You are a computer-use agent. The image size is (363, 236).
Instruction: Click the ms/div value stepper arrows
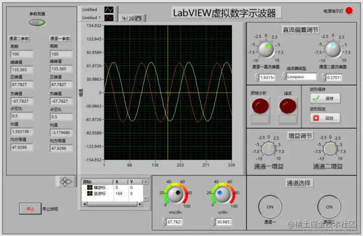(164, 222)
